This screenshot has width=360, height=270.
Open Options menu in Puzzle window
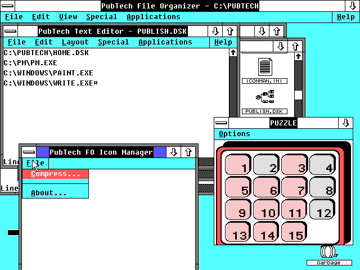pyautogui.click(x=235, y=134)
